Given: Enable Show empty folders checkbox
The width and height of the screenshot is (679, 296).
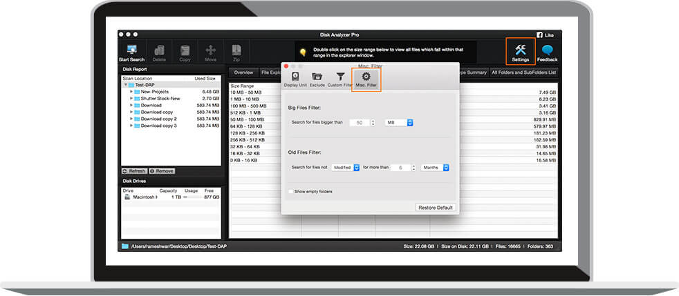Looking at the screenshot, I should click(290, 191).
